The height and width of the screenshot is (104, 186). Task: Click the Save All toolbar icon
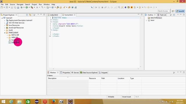[x=15, y=8]
